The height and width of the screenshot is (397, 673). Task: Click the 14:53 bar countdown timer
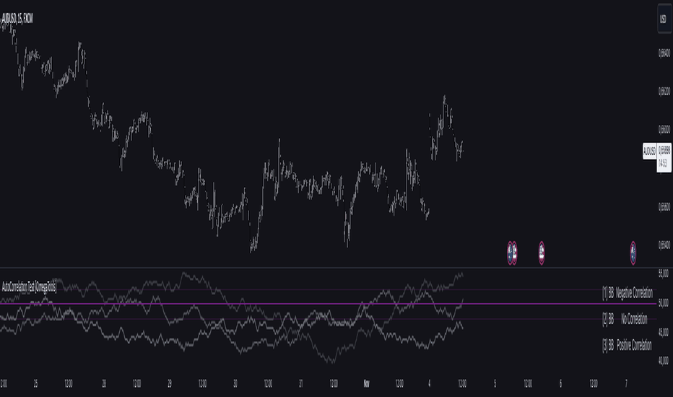click(x=664, y=164)
